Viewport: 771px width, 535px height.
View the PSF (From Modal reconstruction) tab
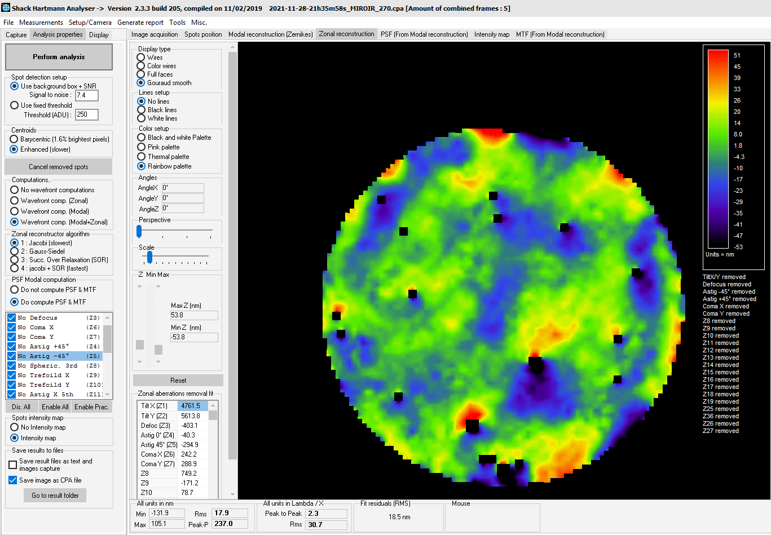click(424, 34)
